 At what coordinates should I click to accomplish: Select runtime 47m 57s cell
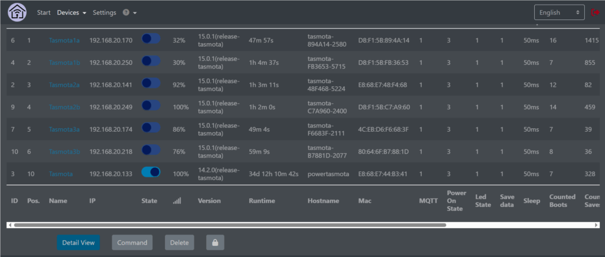pyautogui.click(x=261, y=40)
